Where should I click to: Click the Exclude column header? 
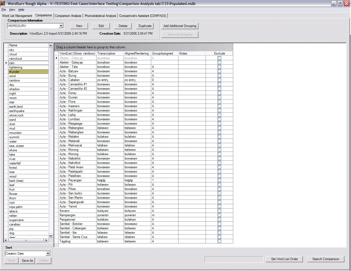[x=219, y=53]
